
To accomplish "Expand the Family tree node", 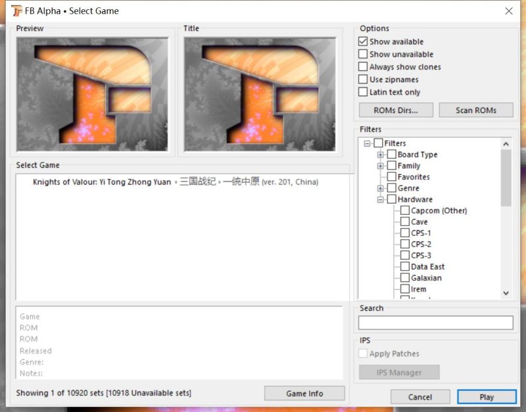I will coord(381,166).
